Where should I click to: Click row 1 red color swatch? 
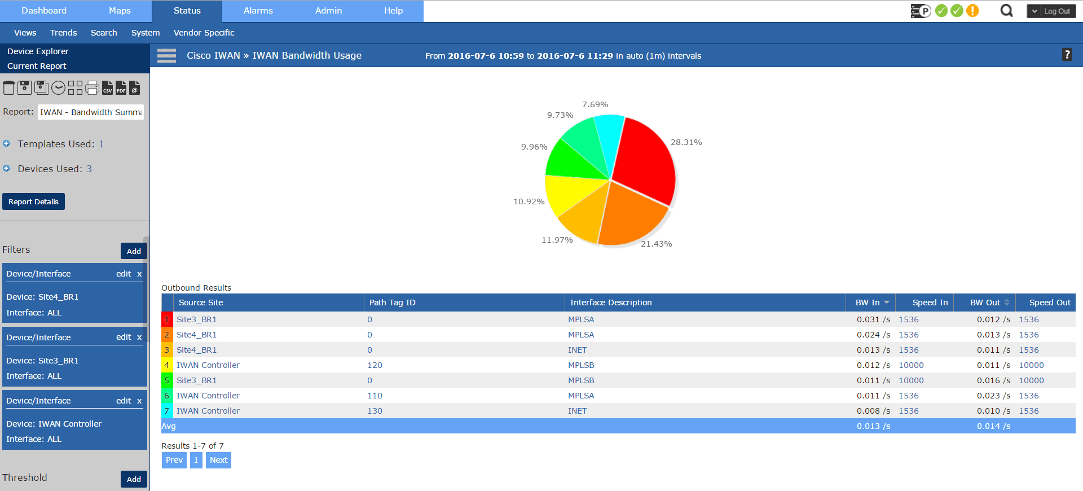click(167, 319)
